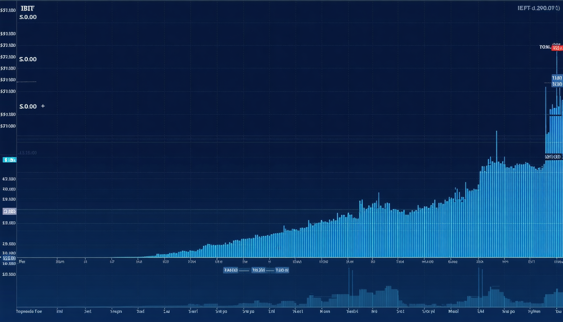Expand the S.0.00 value next to plus
Screen dimensions: 563x322
coord(28,106)
